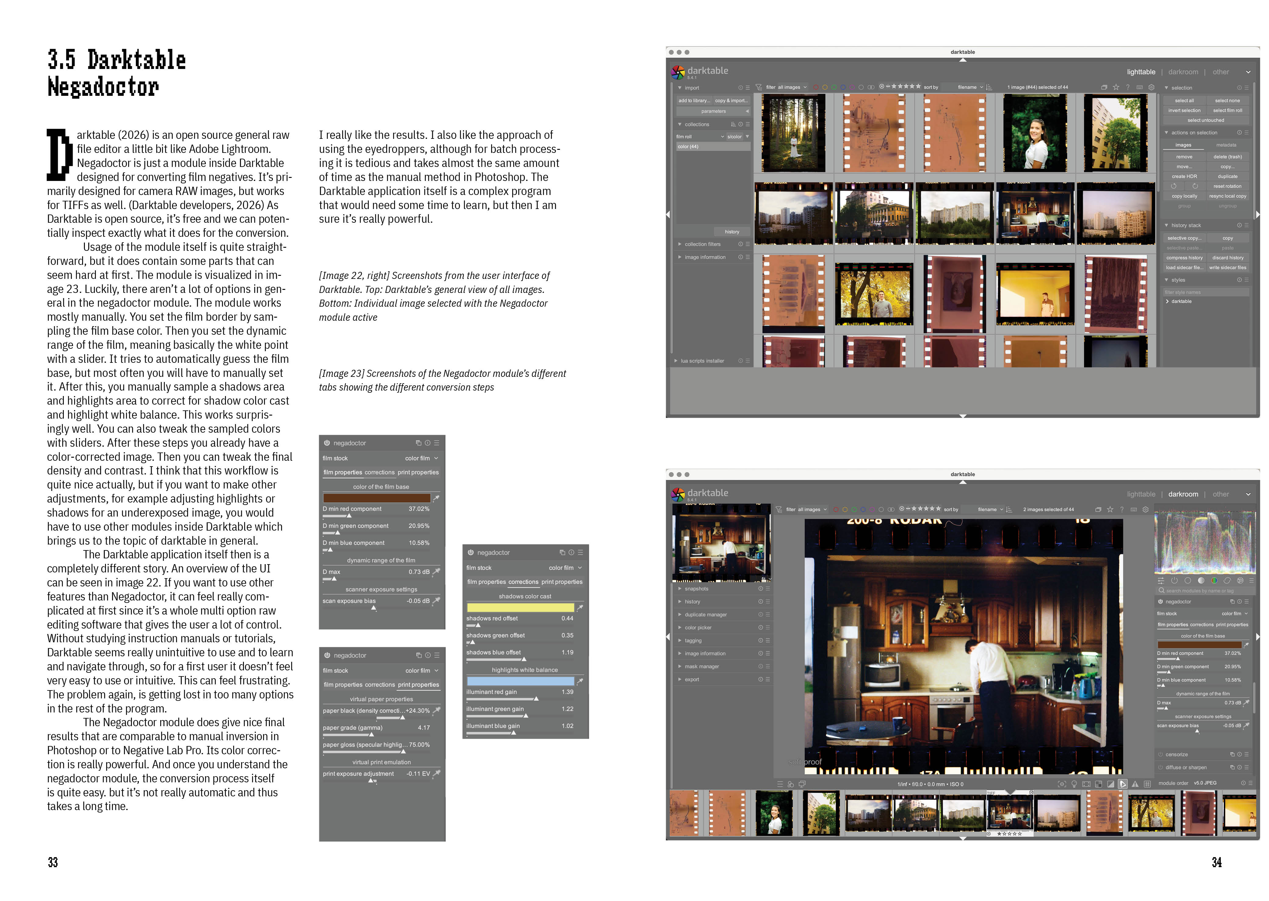Select metadata tab in actions on selection
Image resolution: width=1269 pixels, height=901 pixels.
click(x=1226, y=145)
